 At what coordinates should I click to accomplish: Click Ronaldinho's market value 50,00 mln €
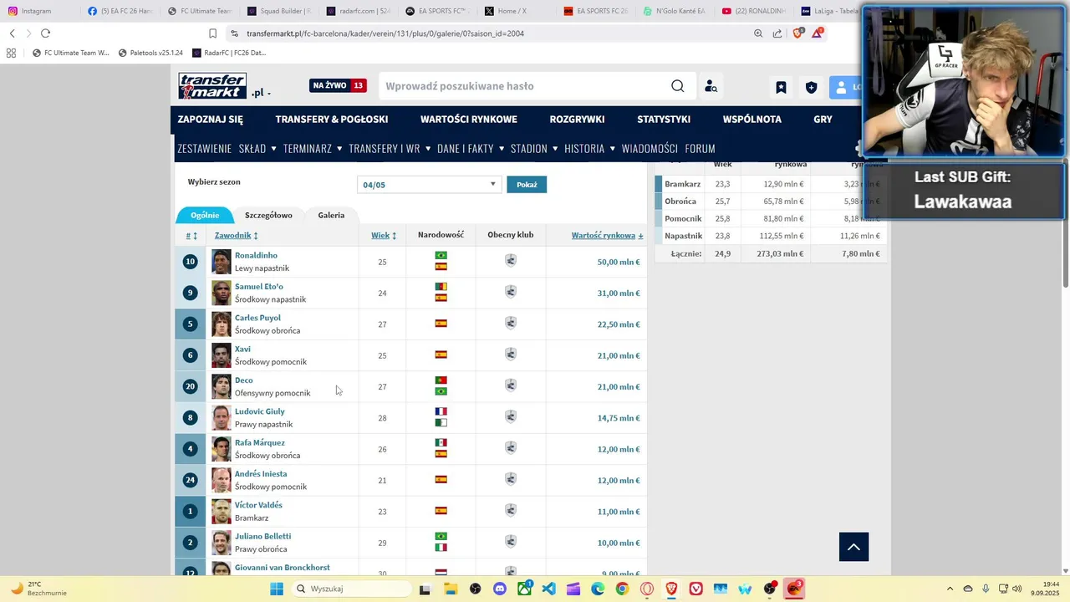[619, 262]
